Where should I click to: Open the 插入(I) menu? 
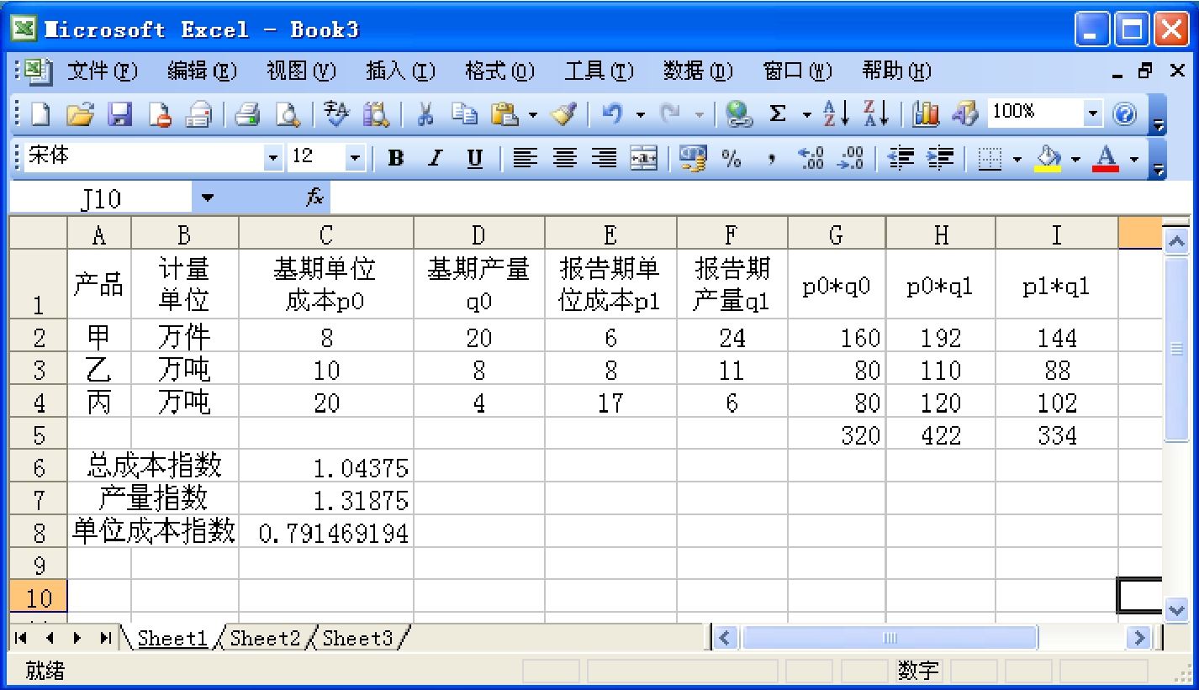point(400,71)
